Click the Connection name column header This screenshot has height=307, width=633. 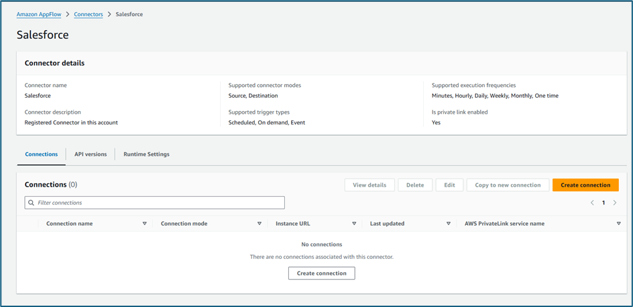[70, 223]
